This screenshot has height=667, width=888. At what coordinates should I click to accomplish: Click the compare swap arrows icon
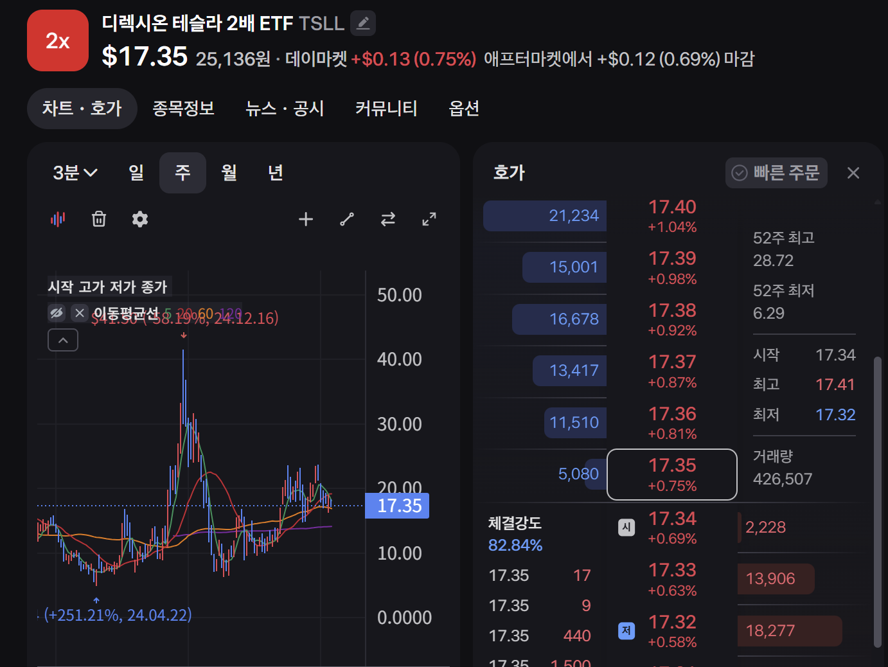click(x=388, y=219)
